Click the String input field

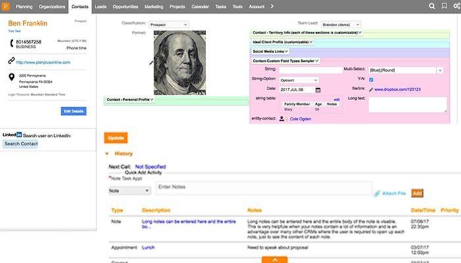311,70
